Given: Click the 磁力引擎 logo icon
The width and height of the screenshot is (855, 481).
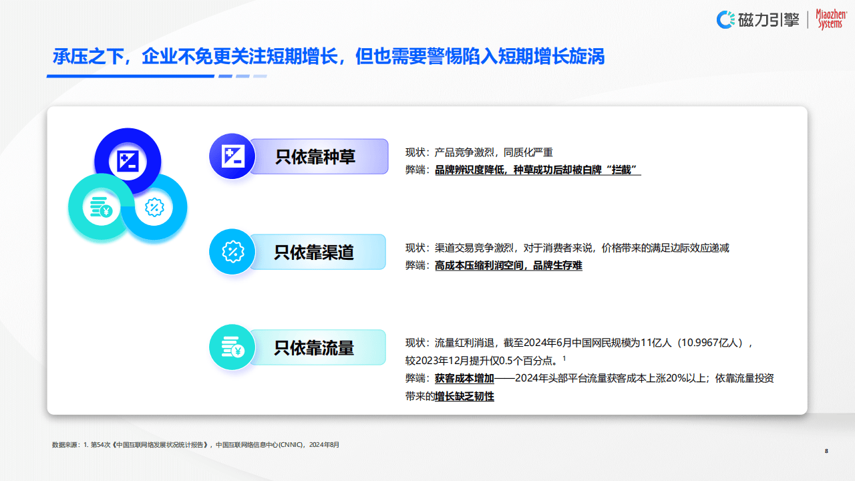Looking at the screenshot, I should 725,20.
